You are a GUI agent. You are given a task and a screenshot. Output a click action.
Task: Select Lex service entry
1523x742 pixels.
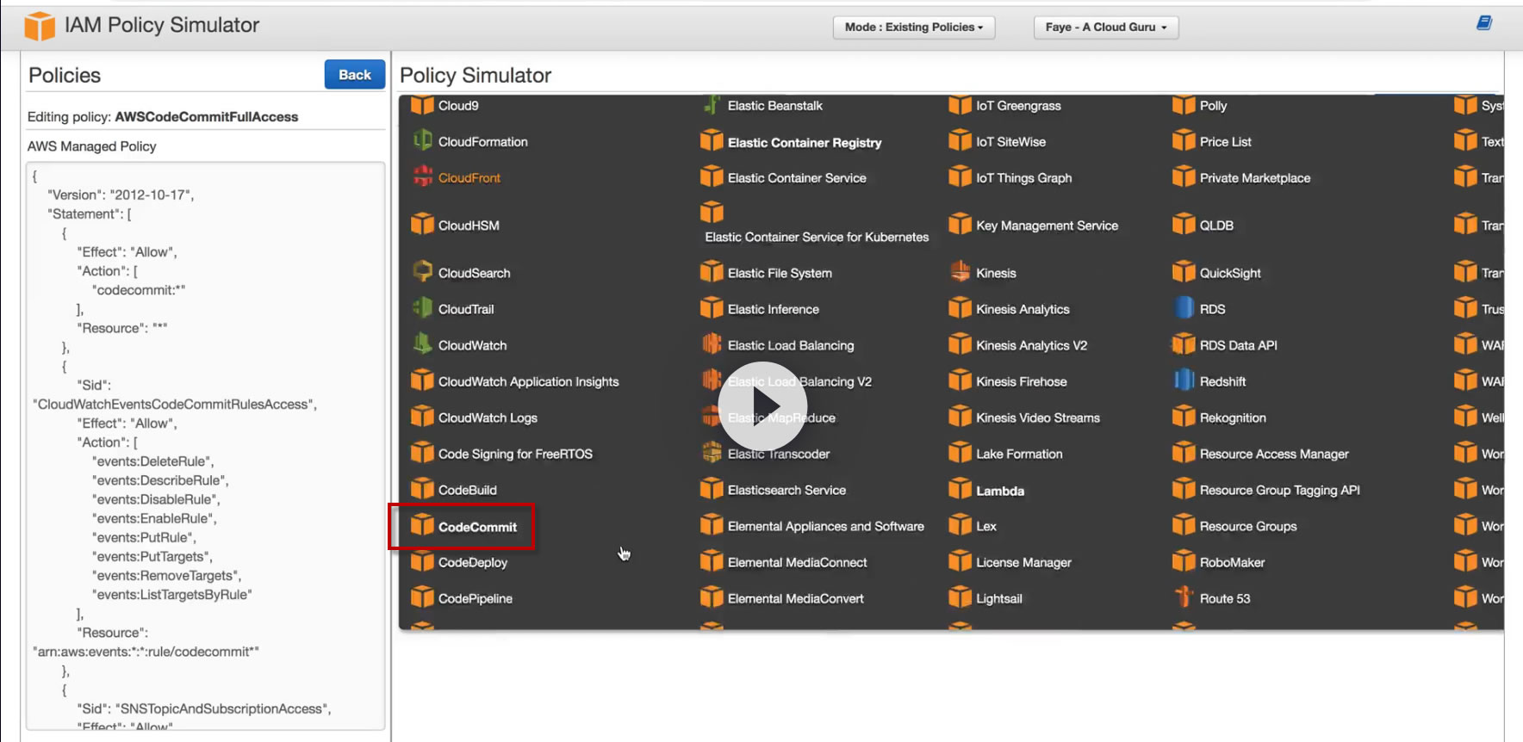click(985, 526)
